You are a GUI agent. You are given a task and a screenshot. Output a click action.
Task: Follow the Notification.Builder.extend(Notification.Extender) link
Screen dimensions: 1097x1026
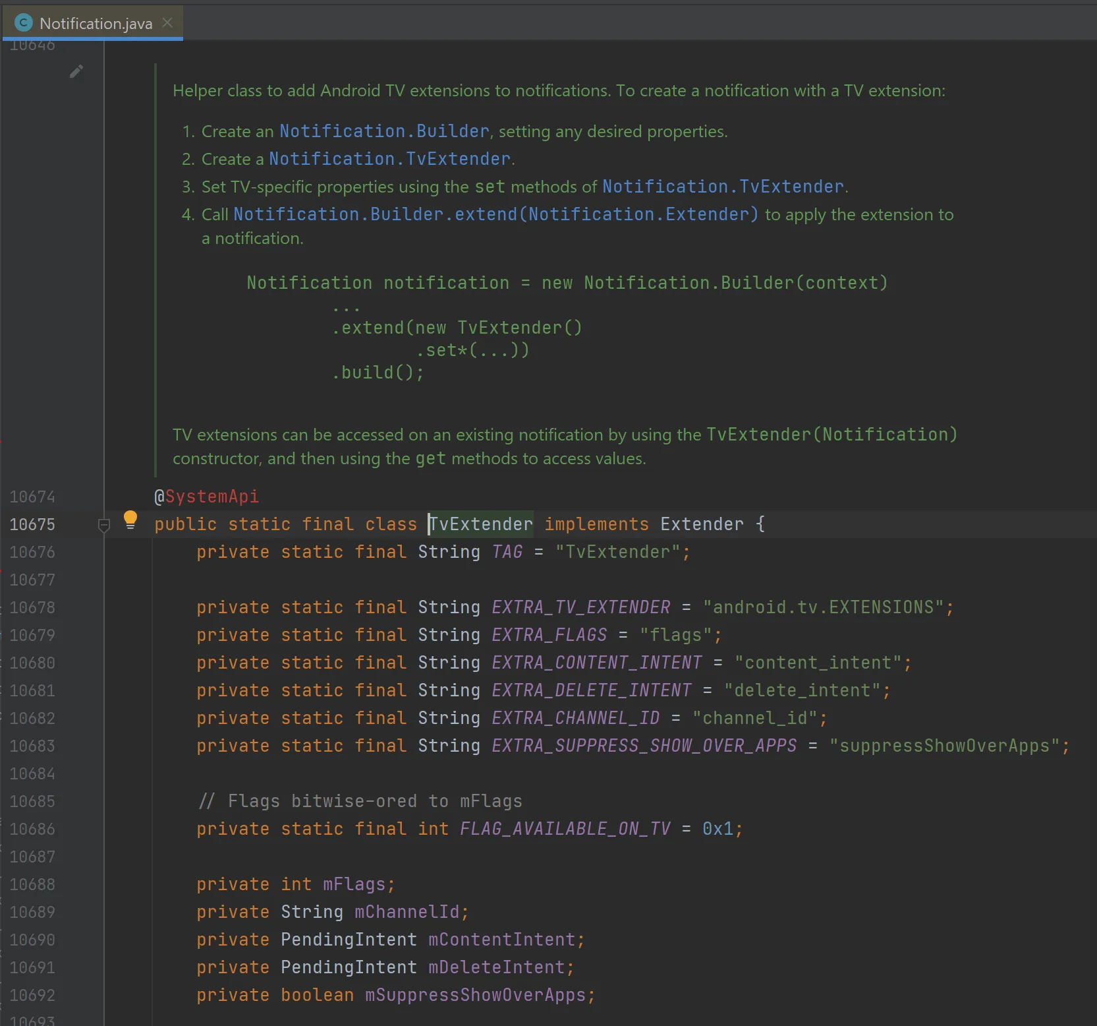[x=495, y=214]
